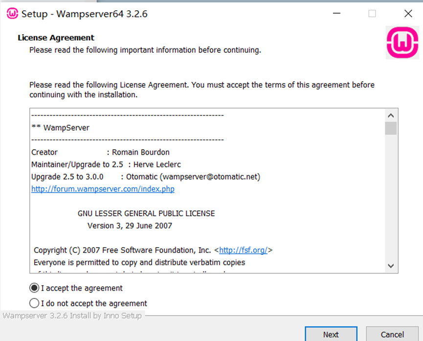The width and height of the screenshot is (423, 341).
Task: Click the "Herve Leclerc" maintainer line
Action: click(106, 164)
